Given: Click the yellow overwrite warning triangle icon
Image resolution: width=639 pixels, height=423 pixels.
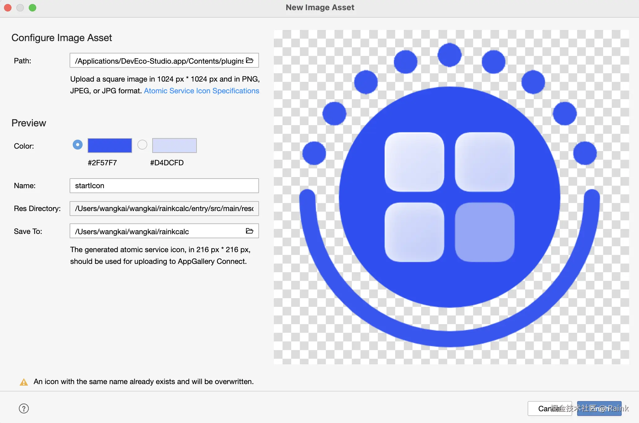Looking at the screenshot, I should point(24,382).
